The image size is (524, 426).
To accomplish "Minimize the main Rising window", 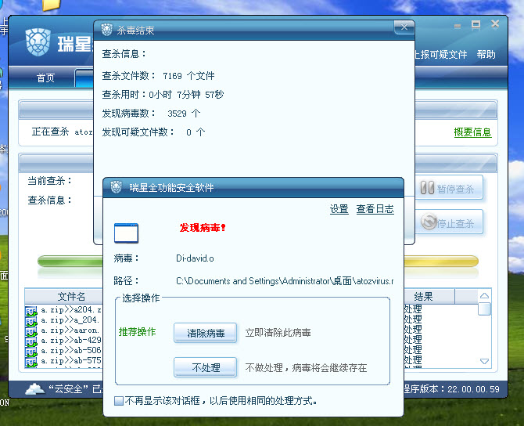I will pyautogui.click(x=458, y=26).
